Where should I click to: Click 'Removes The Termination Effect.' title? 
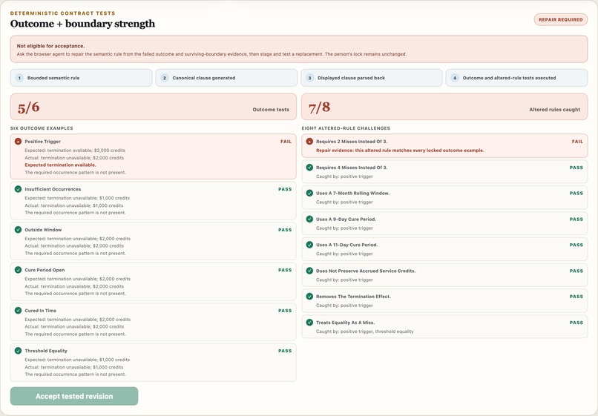(354, 297)
